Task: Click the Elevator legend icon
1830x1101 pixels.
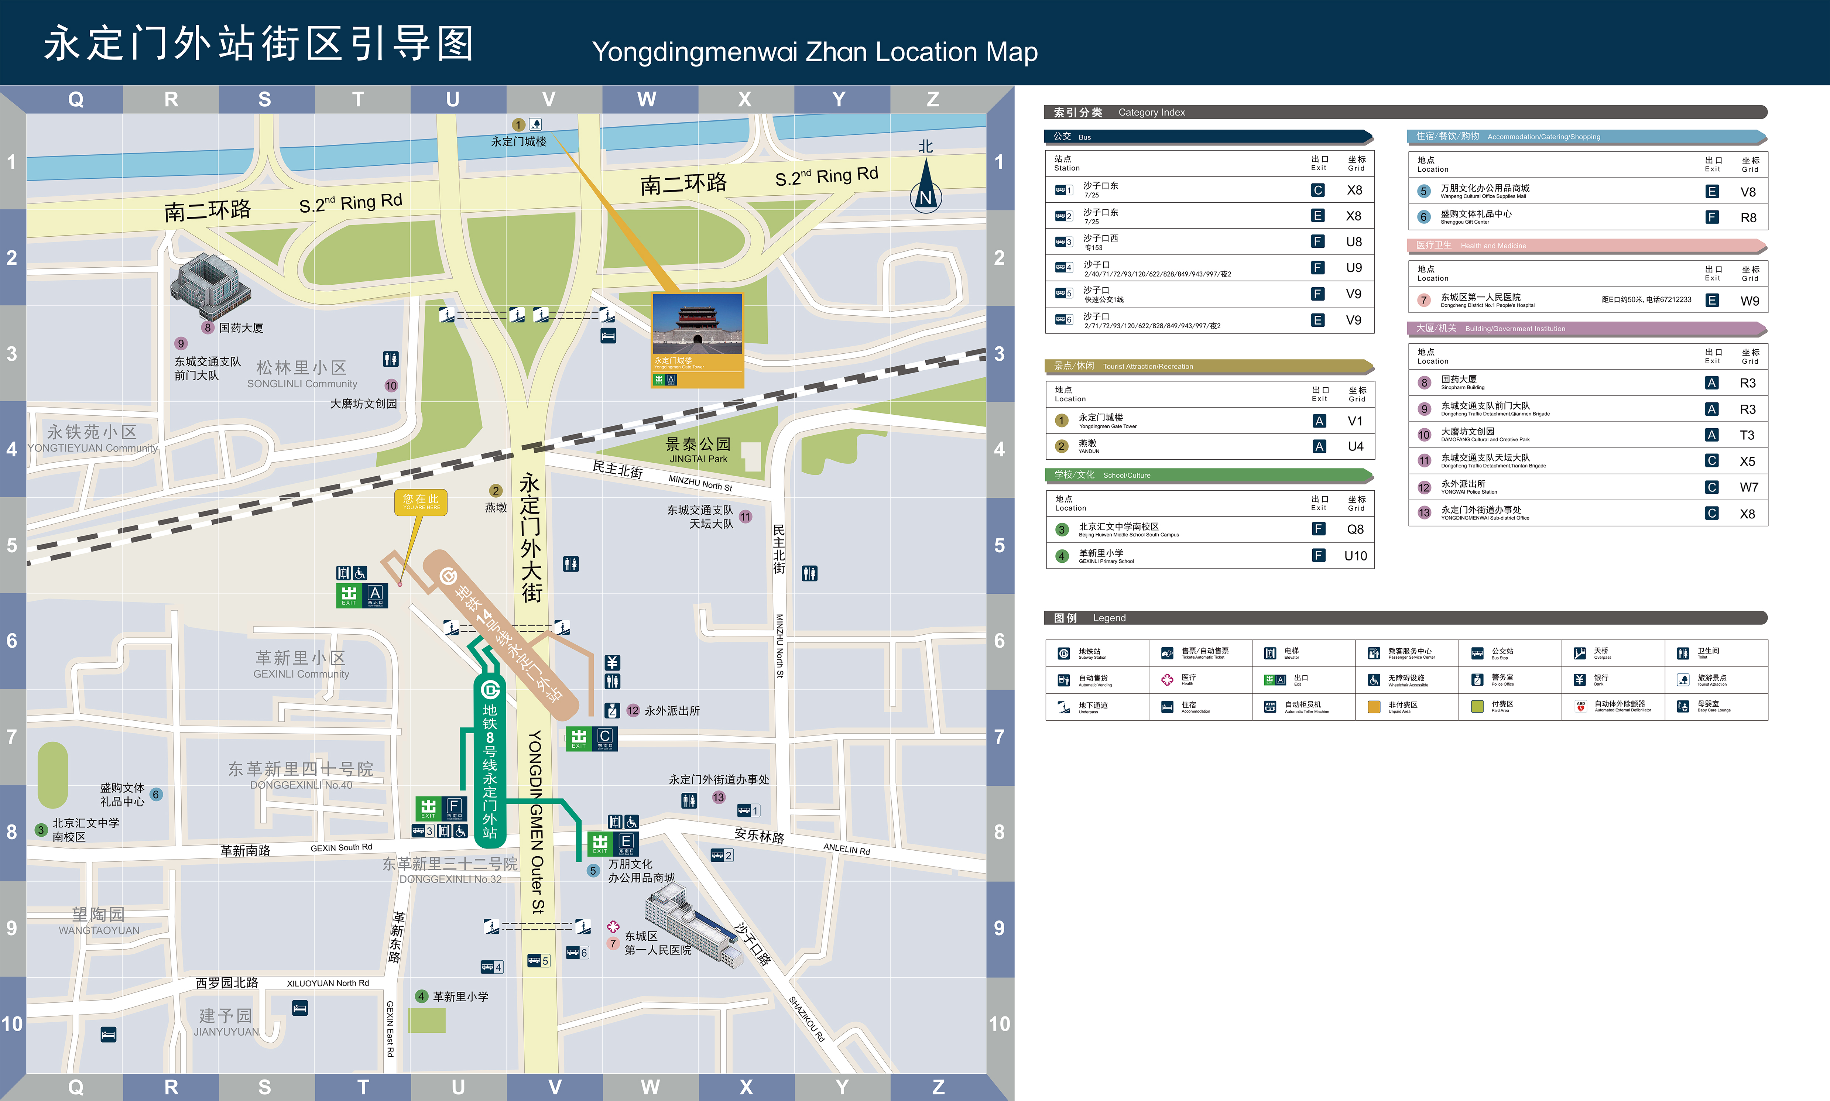Action: coord(1270,654)
